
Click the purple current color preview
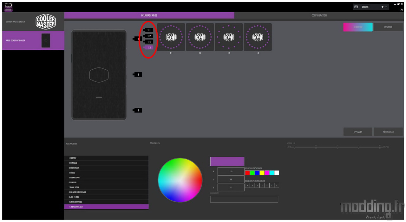click(227, 162)
